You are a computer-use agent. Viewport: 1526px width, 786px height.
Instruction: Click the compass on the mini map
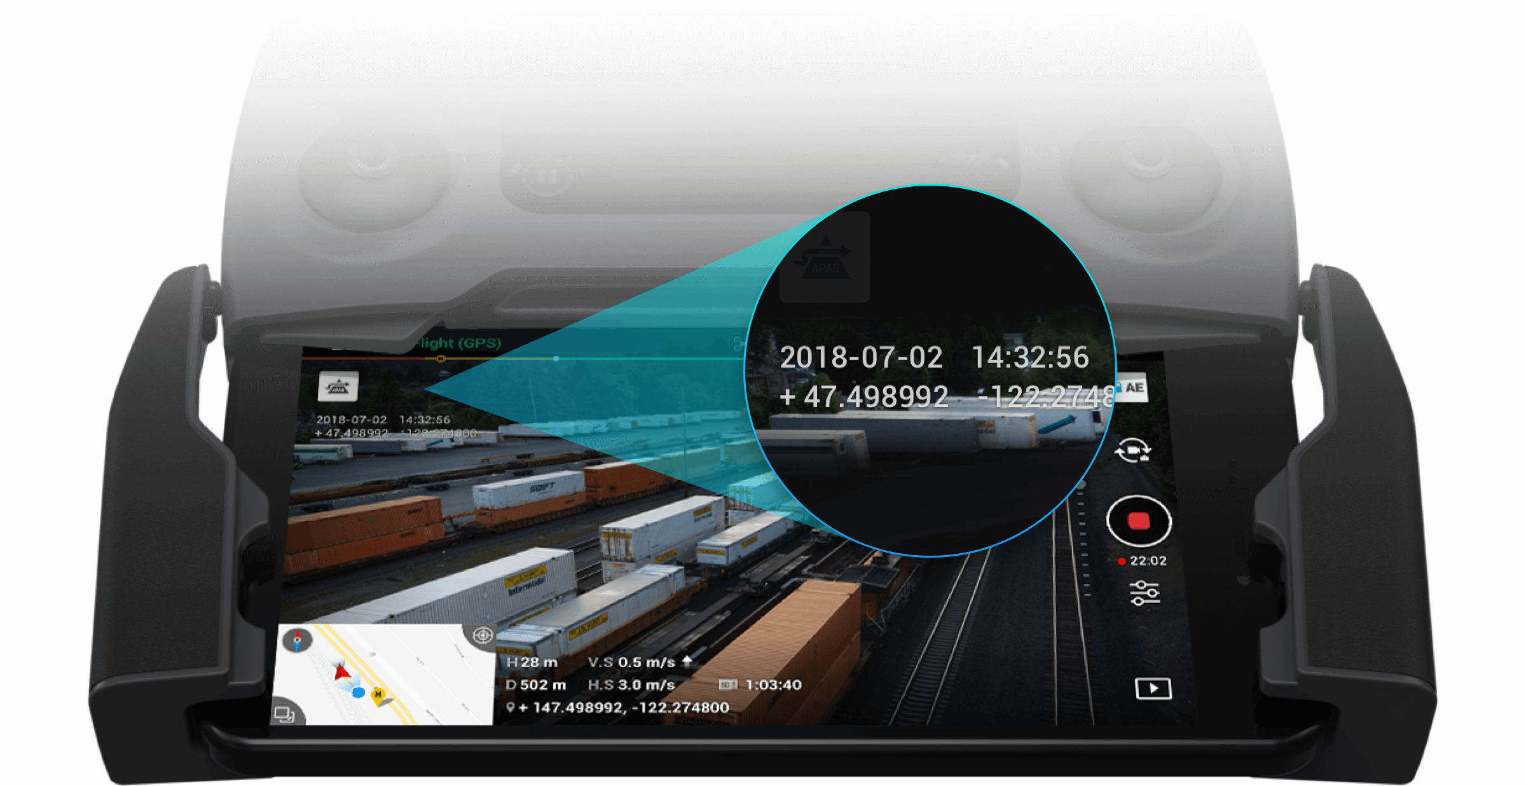click(x=297, y=640)
